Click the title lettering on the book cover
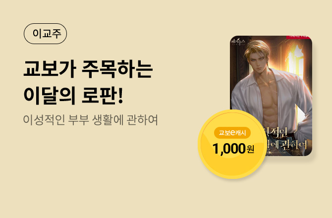 285,139
